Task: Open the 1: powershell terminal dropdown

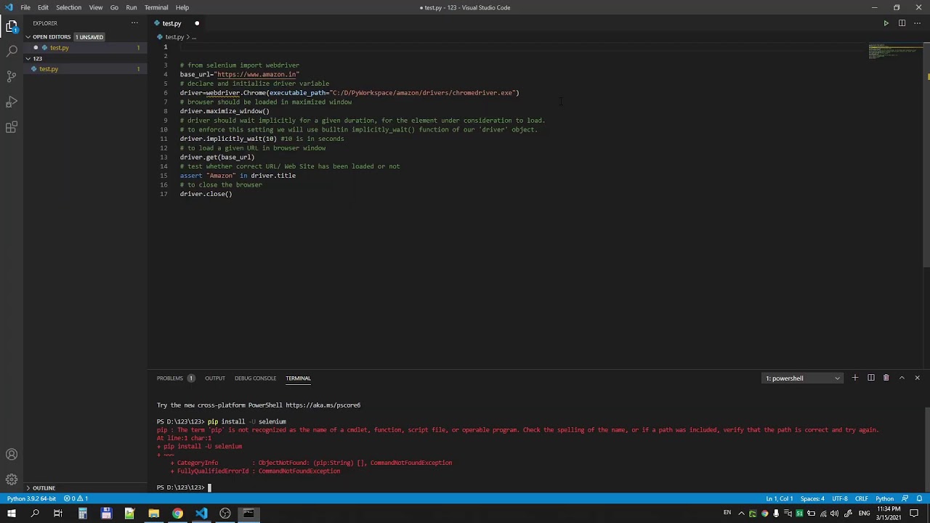Action: [x=803, y=378]
